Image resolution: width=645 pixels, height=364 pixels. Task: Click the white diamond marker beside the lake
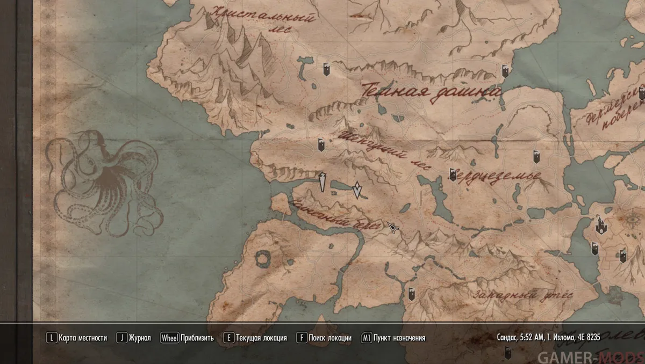[x=357, y=190]
